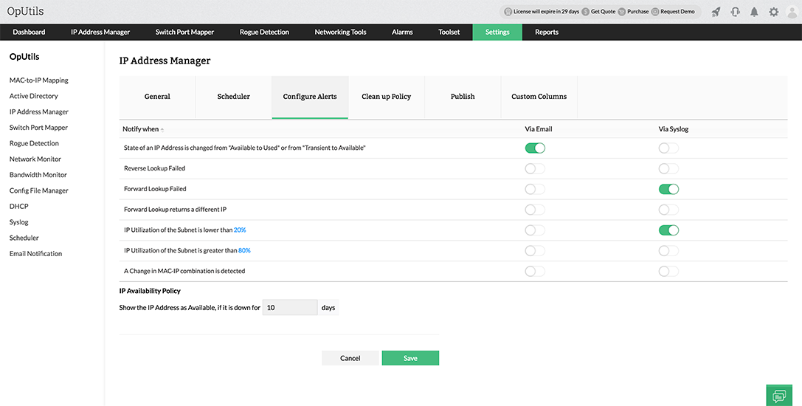Screen dimensions: 802x406
Task: Enable email for MAC-IP combination change
Action: [x=535, y=271]
